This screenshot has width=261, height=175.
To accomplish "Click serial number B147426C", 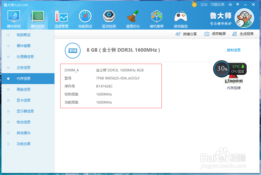I will point(104,86).
